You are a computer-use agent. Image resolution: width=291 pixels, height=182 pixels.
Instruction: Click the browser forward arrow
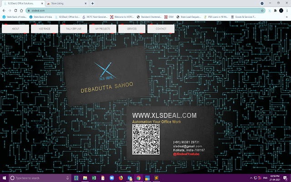(x=10, y=10)
